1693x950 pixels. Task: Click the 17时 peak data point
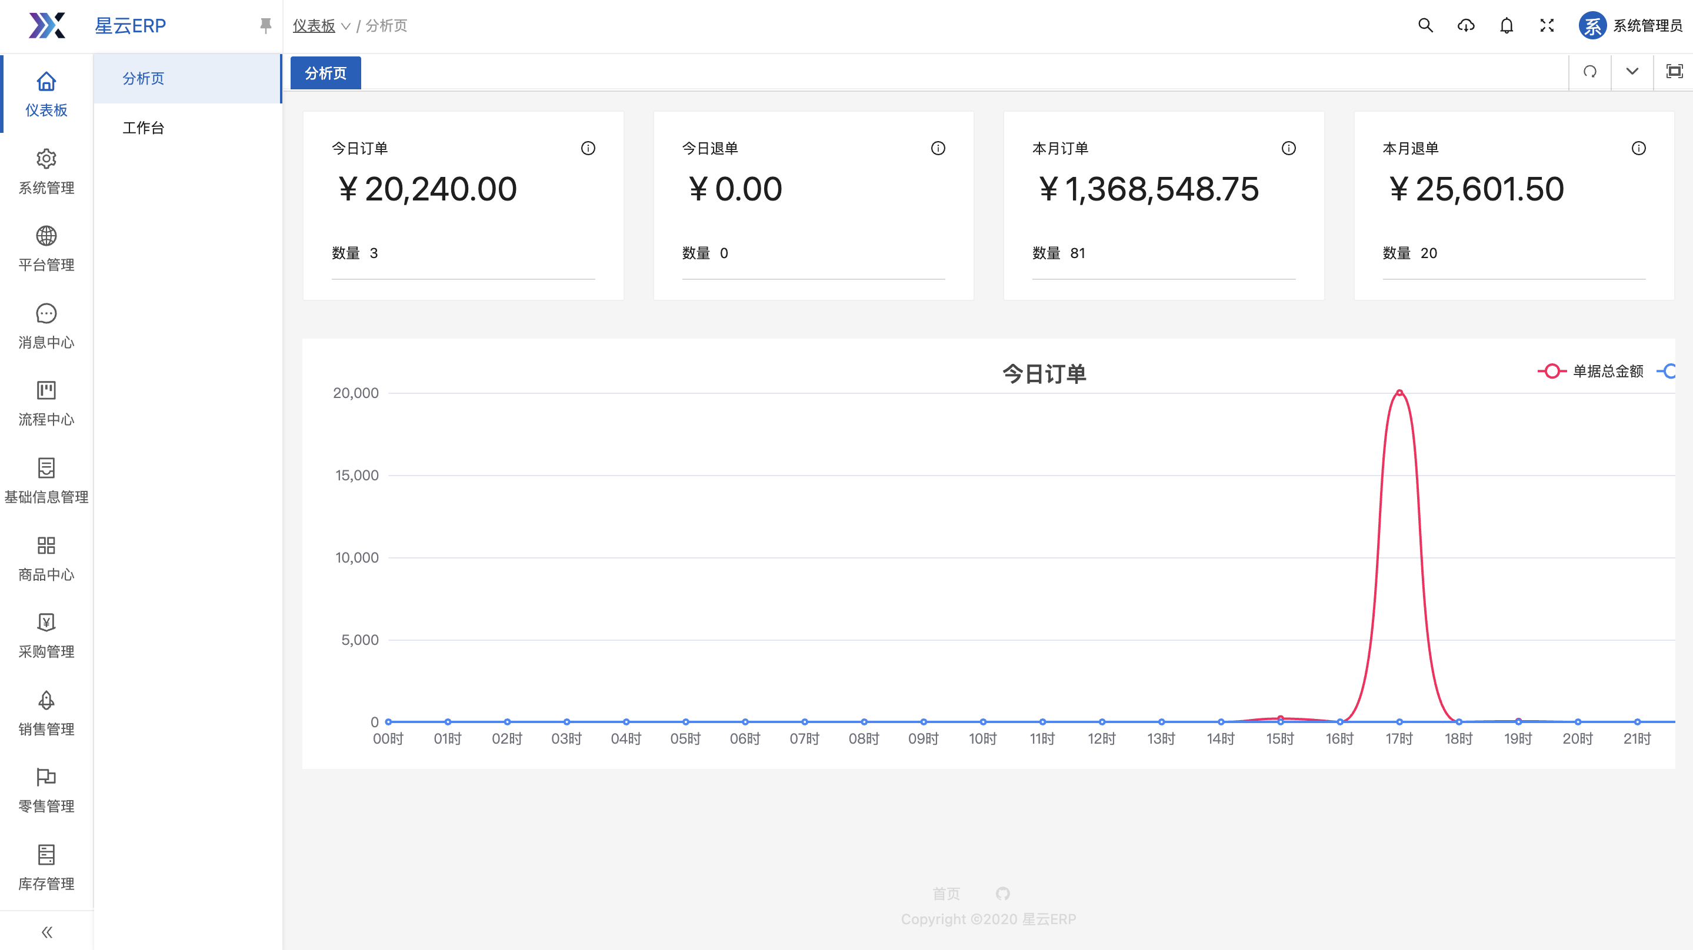coord(1399,393)
